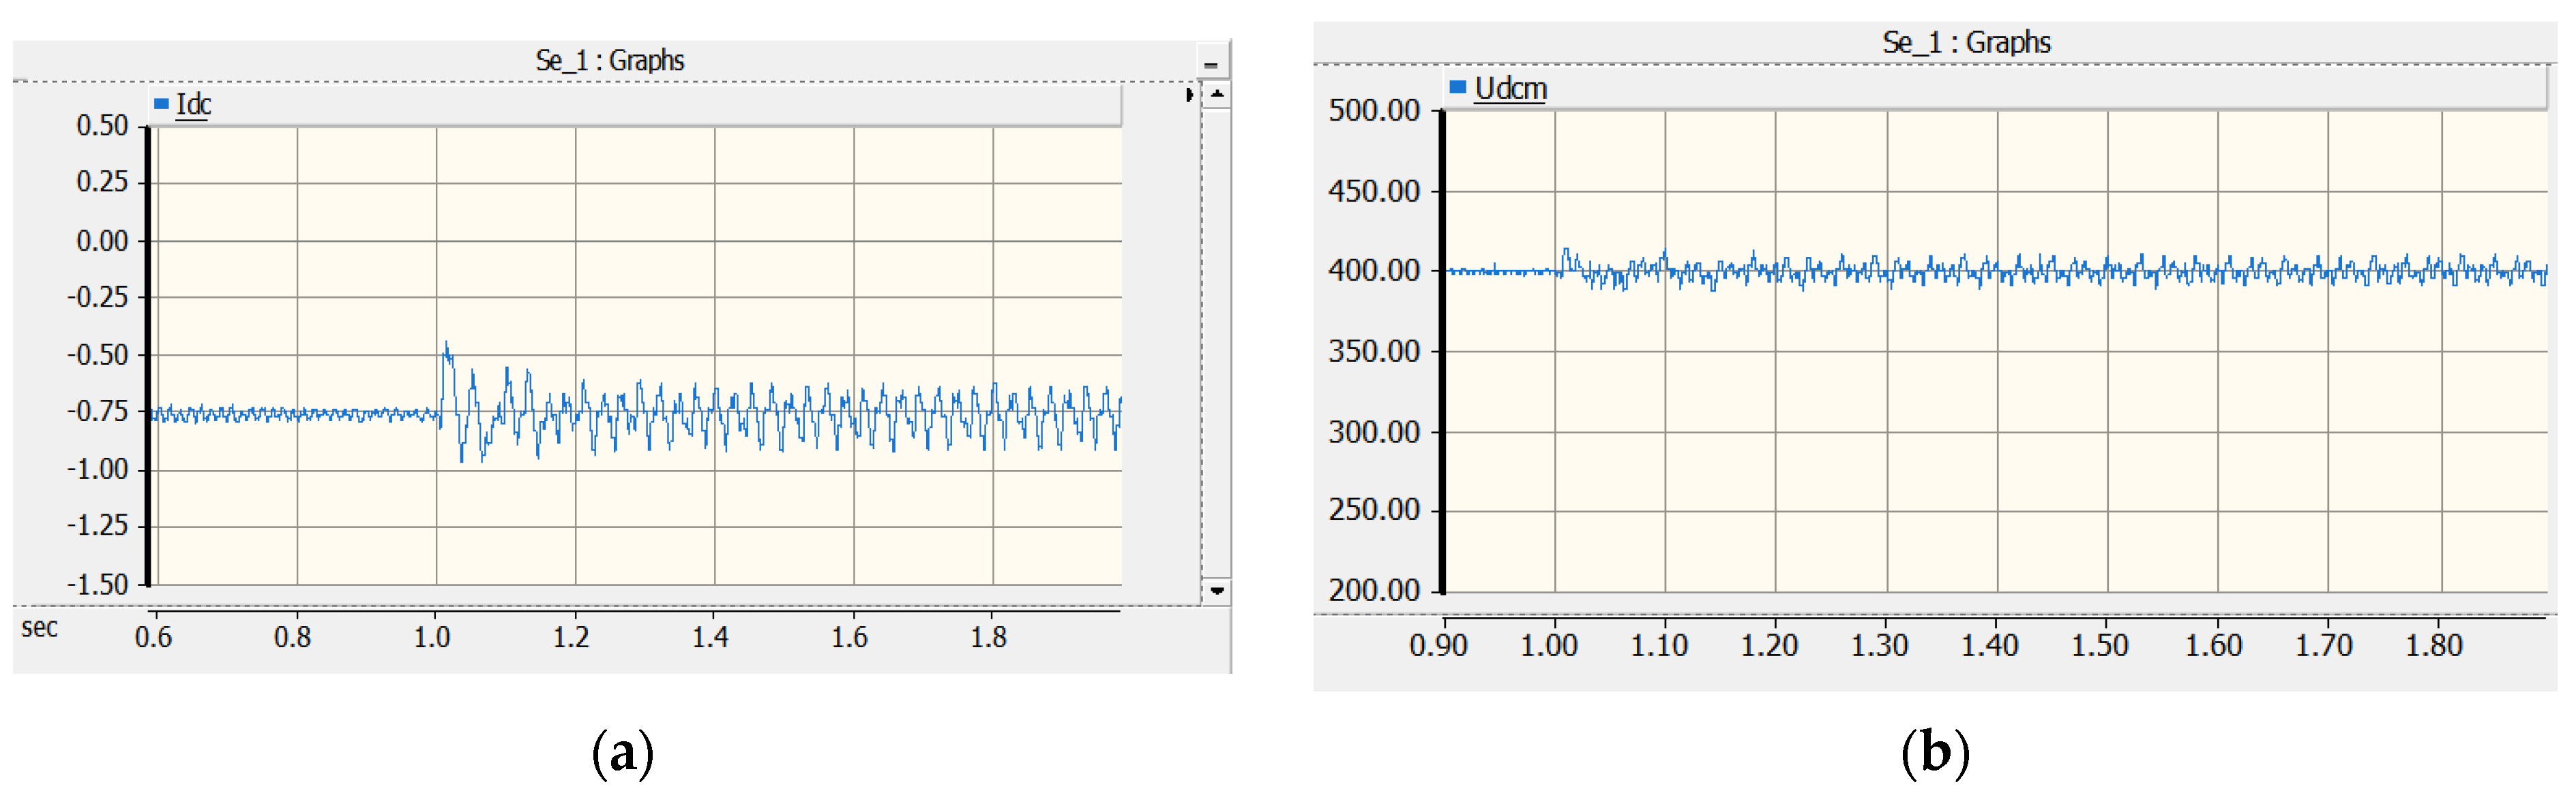2576x793 pixels.
Task: Click the Idc curve label
Action: tap(193, 104)
